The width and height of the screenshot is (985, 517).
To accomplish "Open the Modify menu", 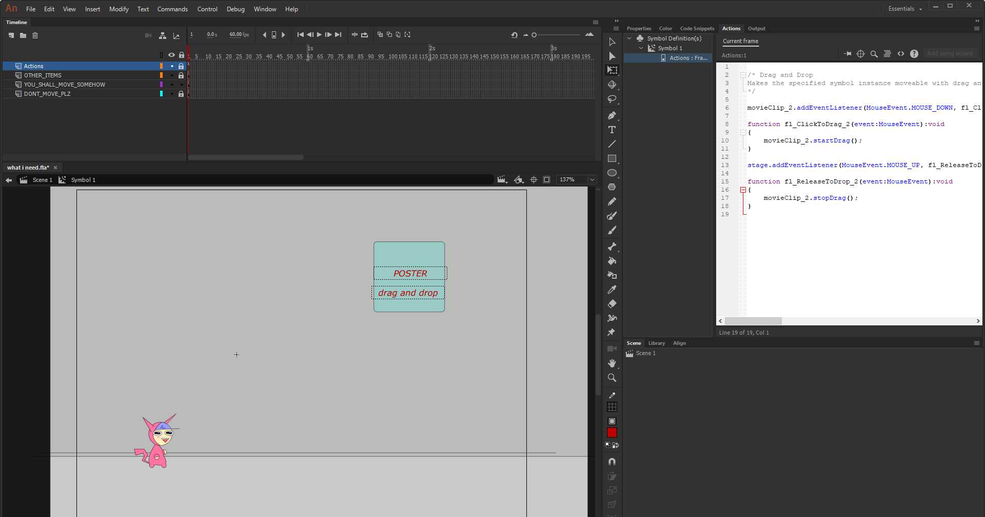I will pyautogui.click(x=119, y=9).
